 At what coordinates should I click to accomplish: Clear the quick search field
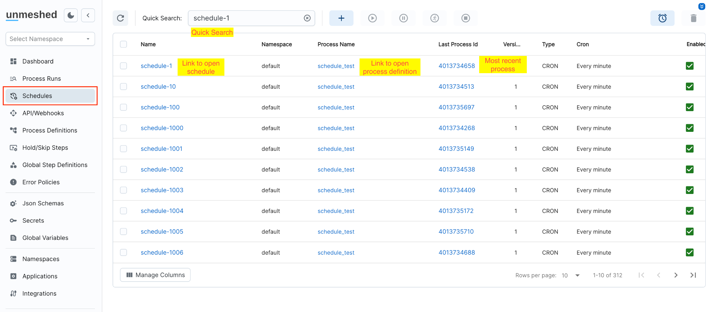[307, 18]
